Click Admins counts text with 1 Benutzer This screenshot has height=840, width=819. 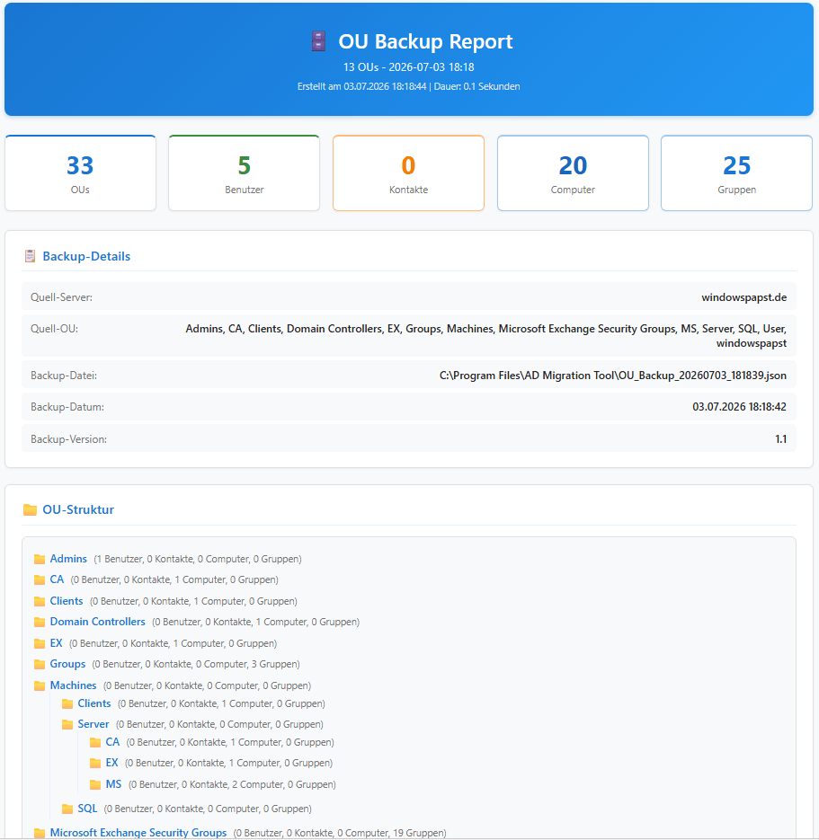[198, 560]
